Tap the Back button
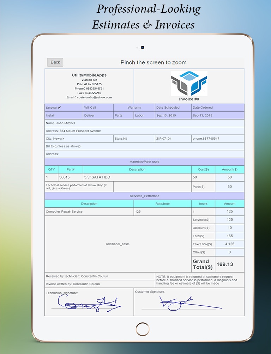 coord(55,62)
